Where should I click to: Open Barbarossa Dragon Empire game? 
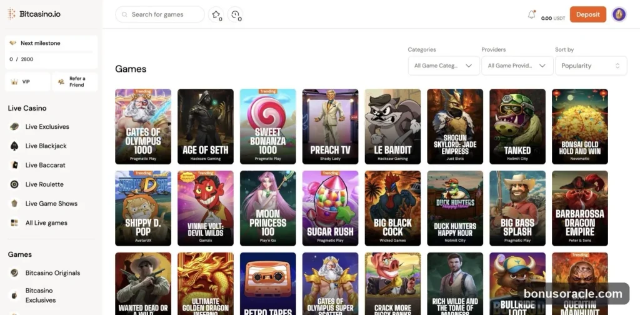[x=580, y=208]
